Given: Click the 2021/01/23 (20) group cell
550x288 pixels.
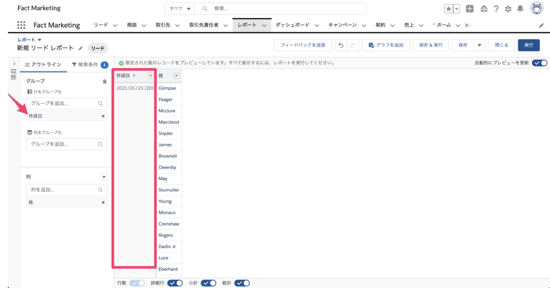Looking at the screenshot, I should pos(135,89).
